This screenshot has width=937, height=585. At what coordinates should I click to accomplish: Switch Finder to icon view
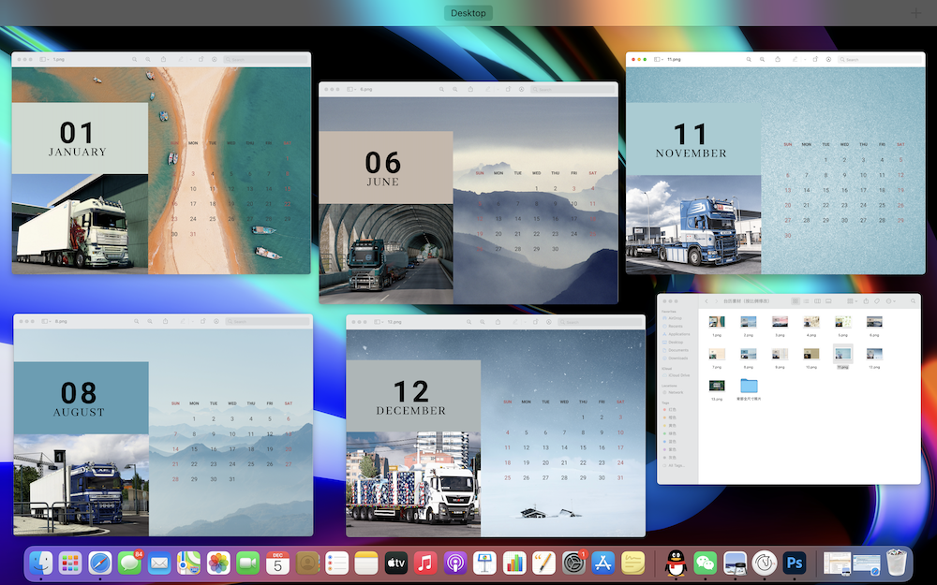(x=796, y=301)
